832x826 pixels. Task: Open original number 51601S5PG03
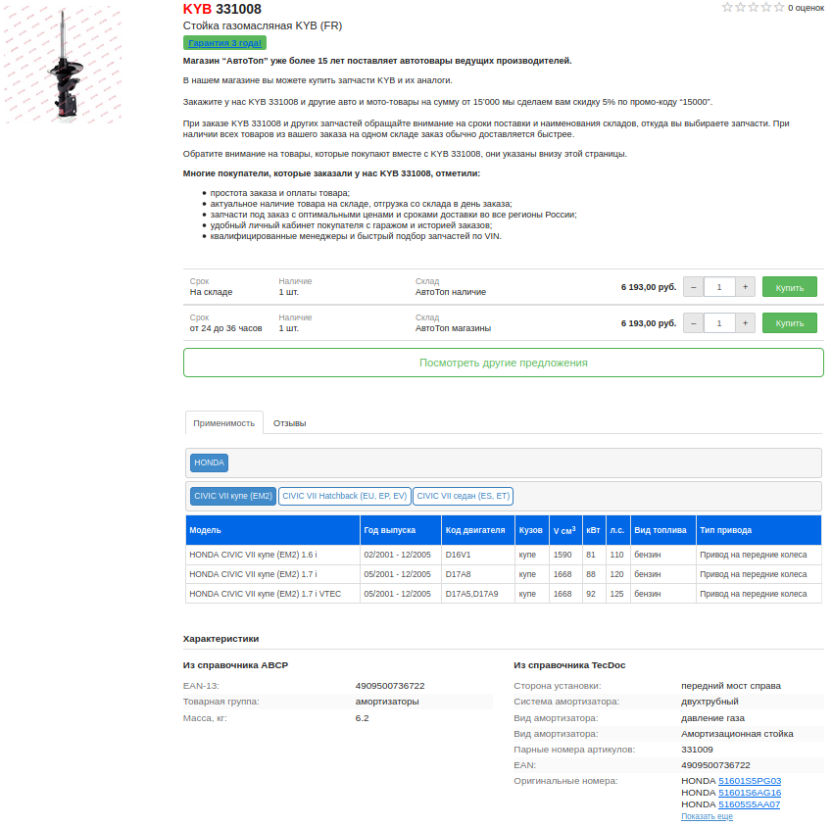click(750, 781)
